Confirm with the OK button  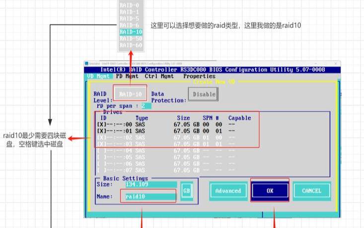coord(270,191)
